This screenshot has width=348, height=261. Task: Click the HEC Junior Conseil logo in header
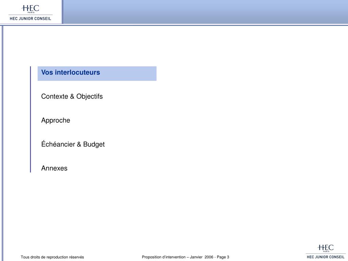tap(30, 13)
